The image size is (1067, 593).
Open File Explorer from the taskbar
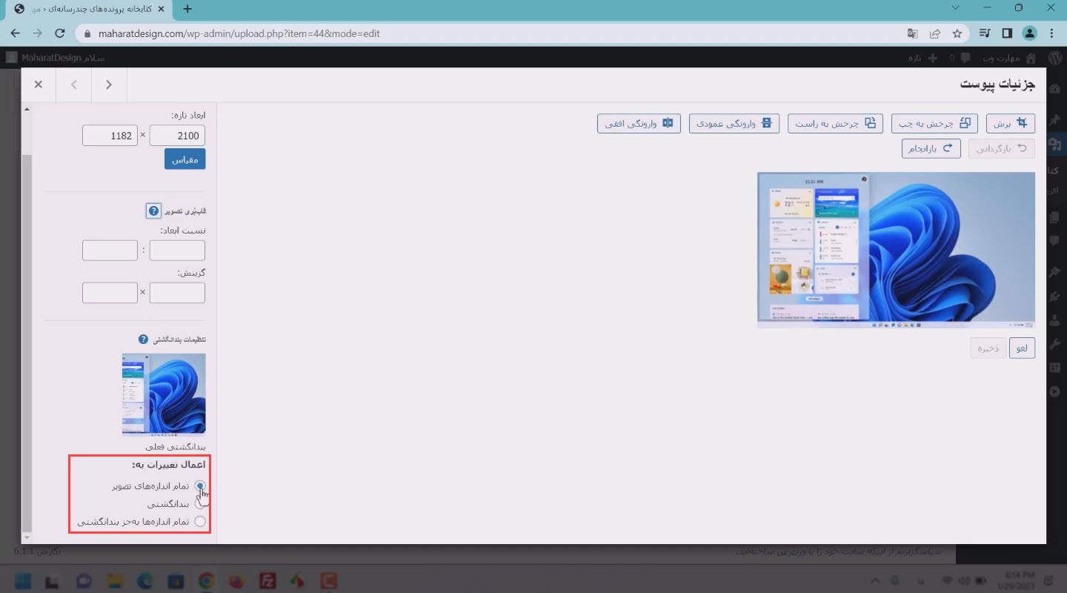click(x=115, y=580)
